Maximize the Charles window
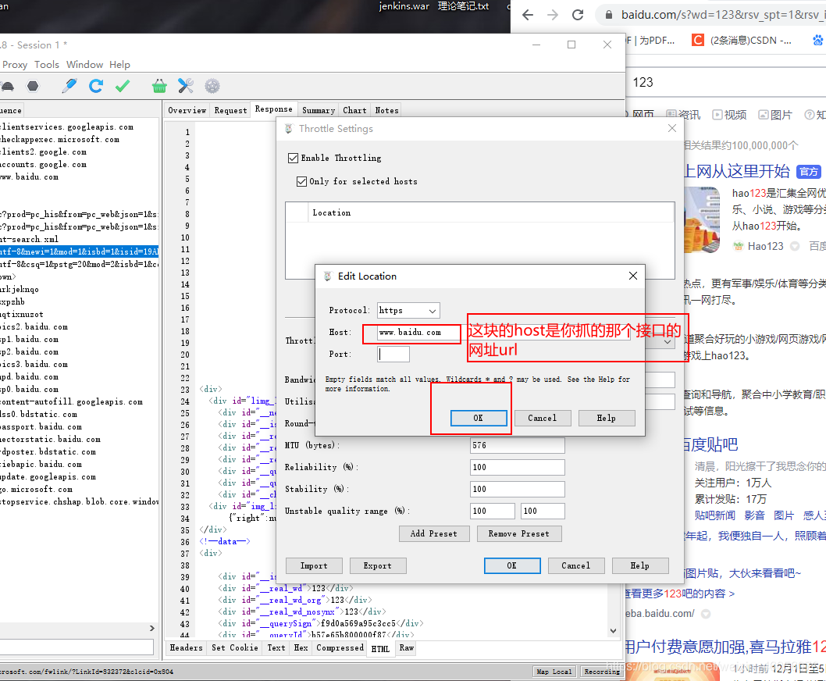 point(571,45)
